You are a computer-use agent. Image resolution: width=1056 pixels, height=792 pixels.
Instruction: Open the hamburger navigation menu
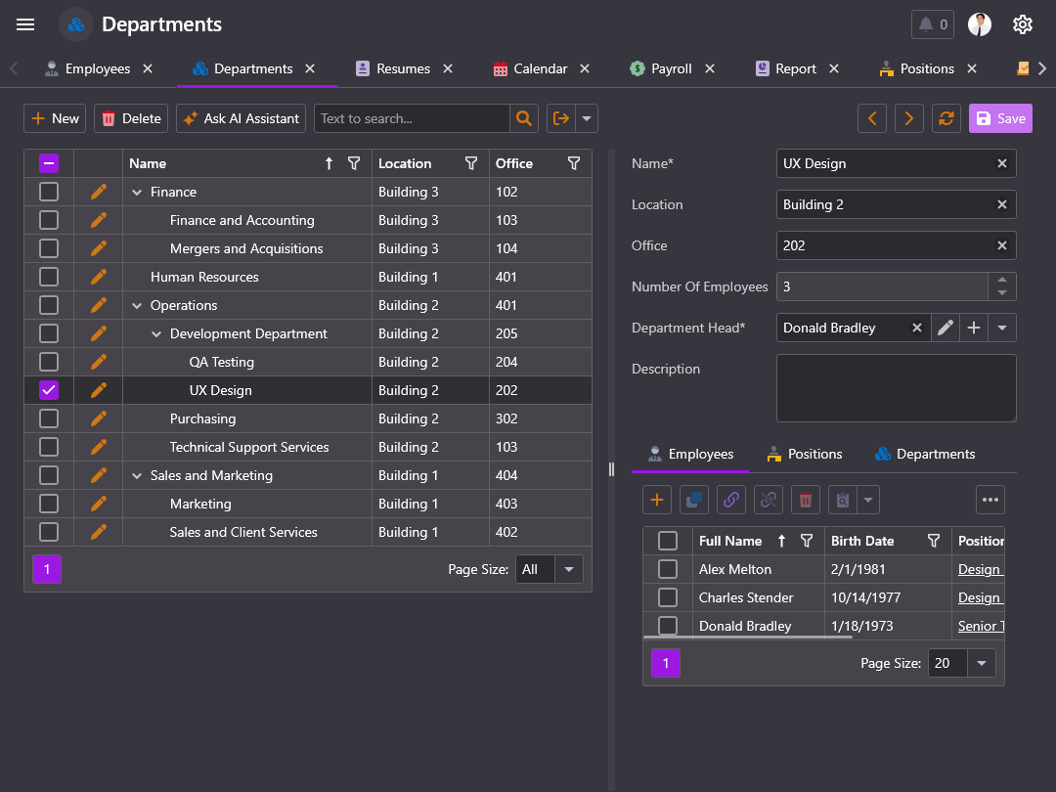point(25,24)
